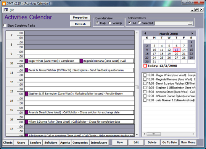The width and height of the screenshot is (206, 149).
Task: Select Roger White Completion appointment
Action: (x=52, y=61)
